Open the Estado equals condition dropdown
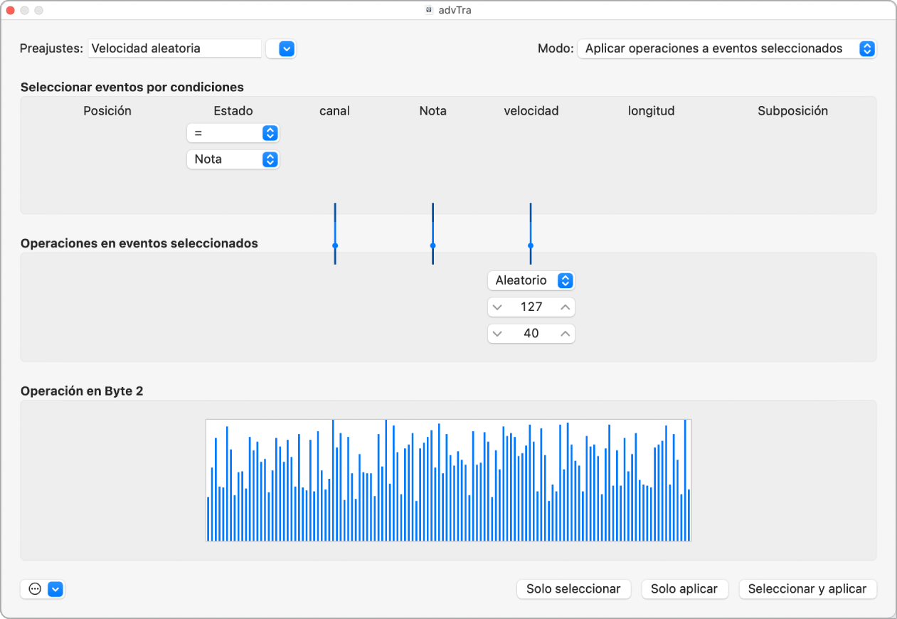897x619 pixels. pyautogui.click(x=233, y=133)
